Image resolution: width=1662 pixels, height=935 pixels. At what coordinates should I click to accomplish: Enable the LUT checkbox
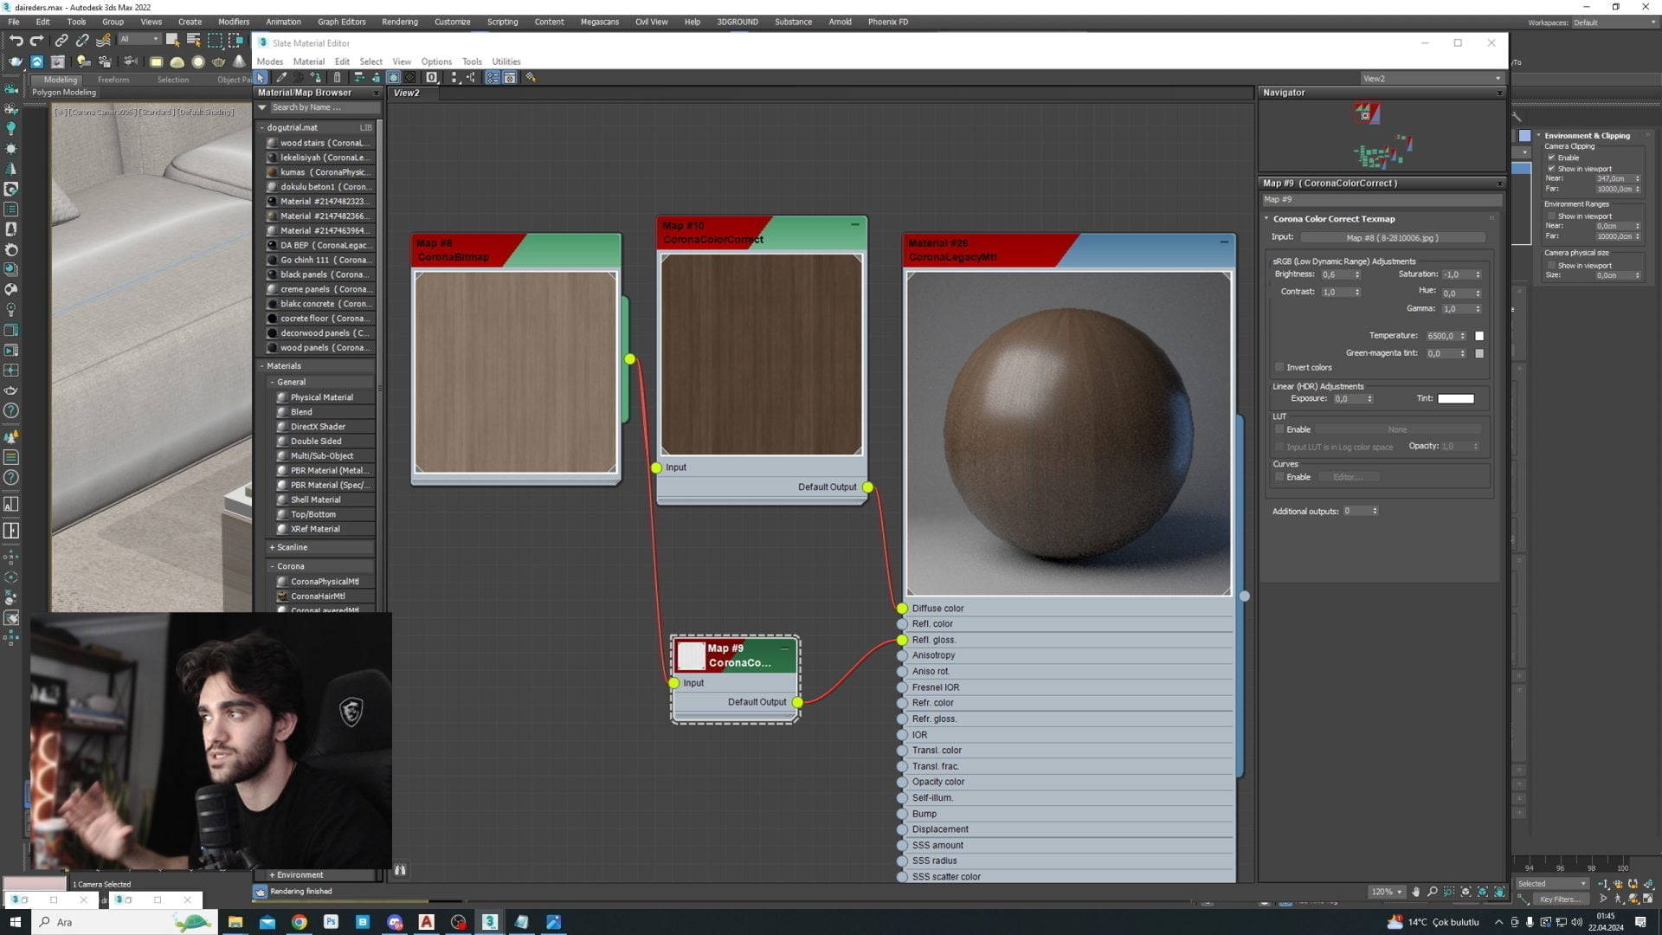(x=1279, y=429)
